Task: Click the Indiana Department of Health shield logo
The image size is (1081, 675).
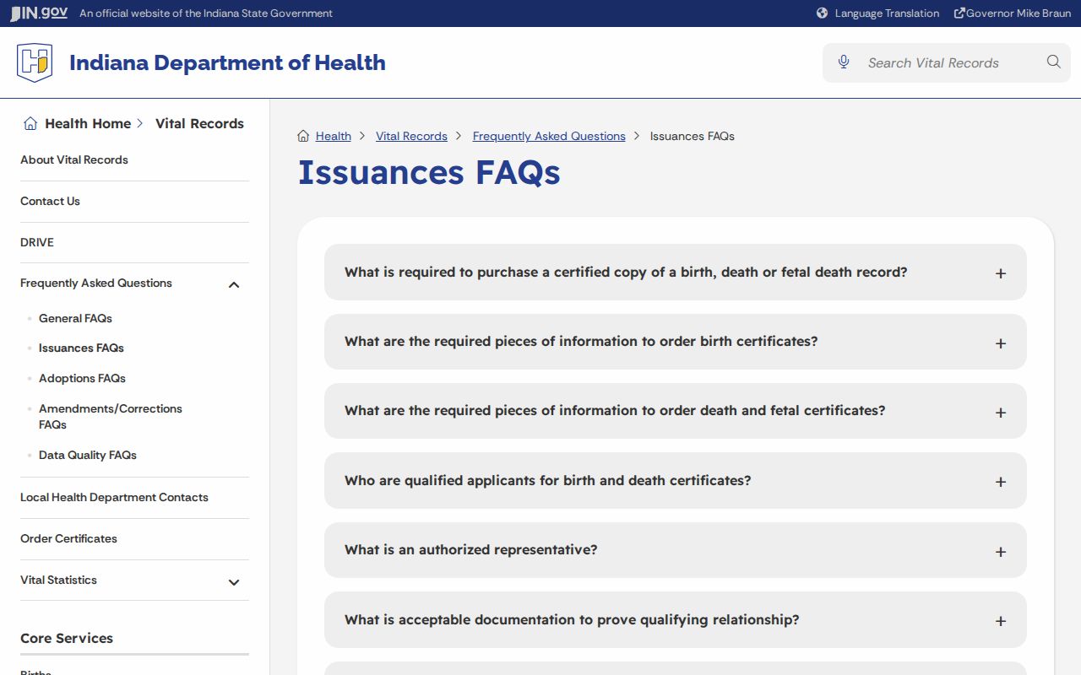Action: (35, 62)
